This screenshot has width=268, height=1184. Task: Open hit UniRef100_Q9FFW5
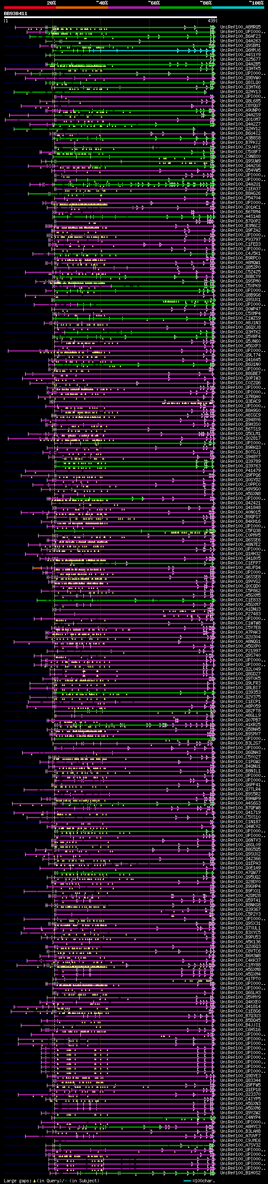pos(240,1085)
